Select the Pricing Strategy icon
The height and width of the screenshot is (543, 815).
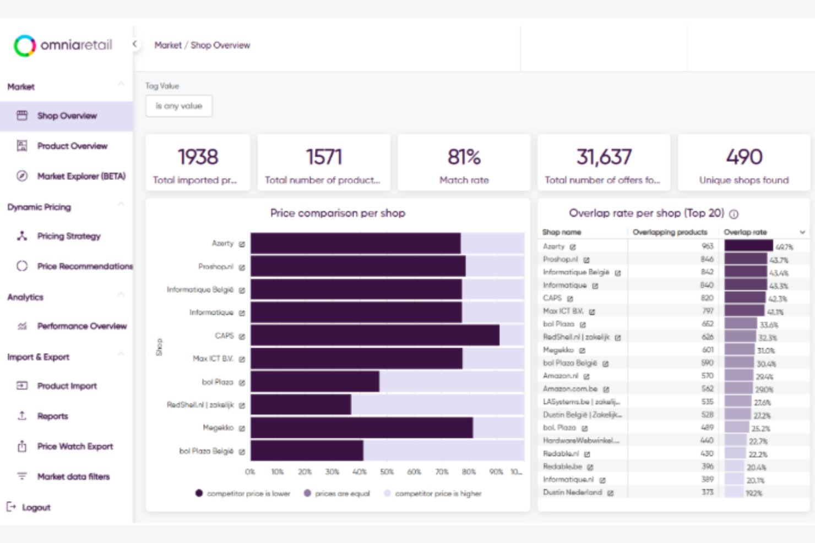[x=22, y=236]
